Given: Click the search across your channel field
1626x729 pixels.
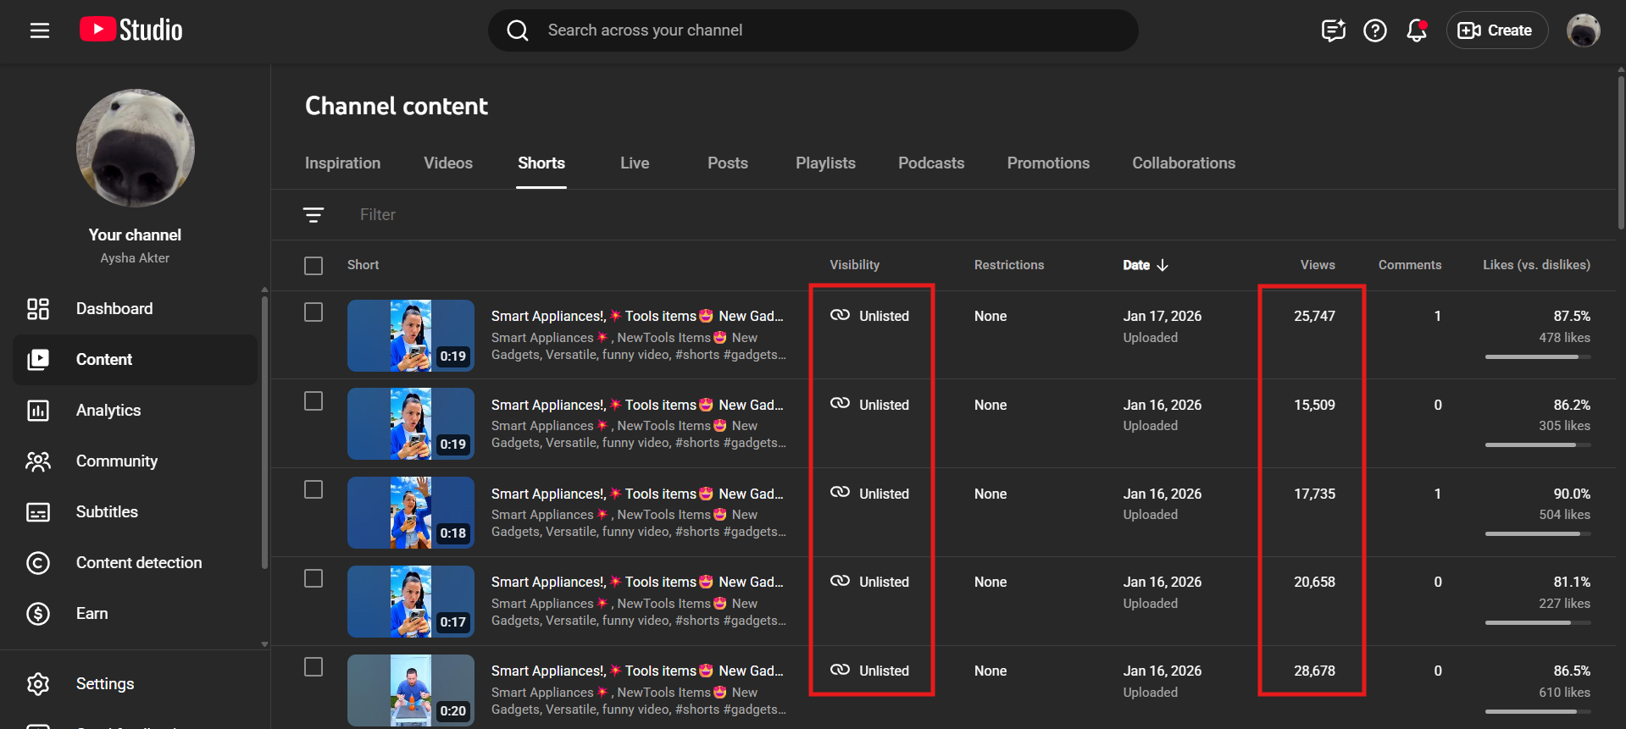Looking at the screenshot, I should pos(813,30).
